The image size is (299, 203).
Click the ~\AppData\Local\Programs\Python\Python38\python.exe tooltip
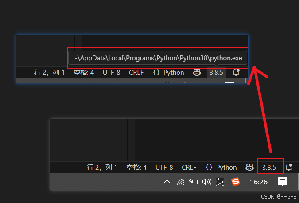pyautogui.click(x=158, y=58)
